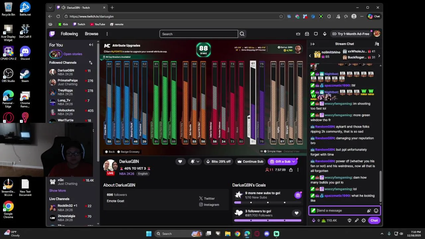
Task: Open new browser tab plus button
Action: tap(112, 7)
